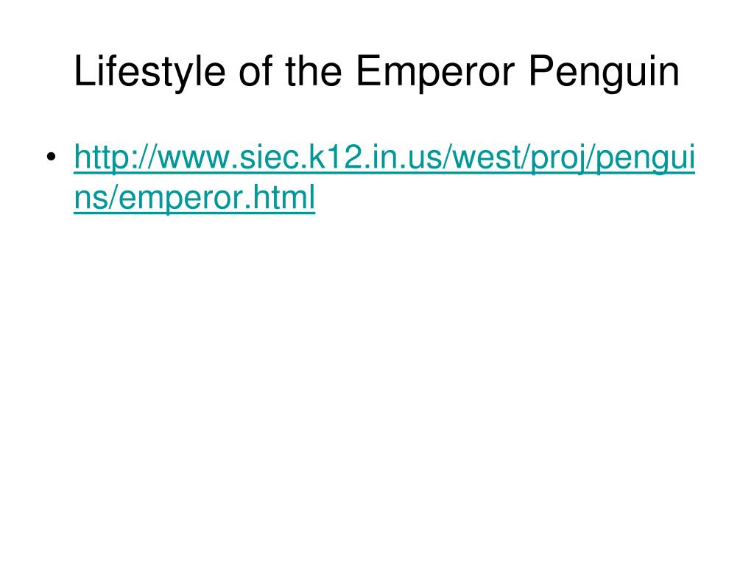Click the word 'of' in the title
This screenshot has width=754, height=565.
pyautogui.click(x=256, y=71)
